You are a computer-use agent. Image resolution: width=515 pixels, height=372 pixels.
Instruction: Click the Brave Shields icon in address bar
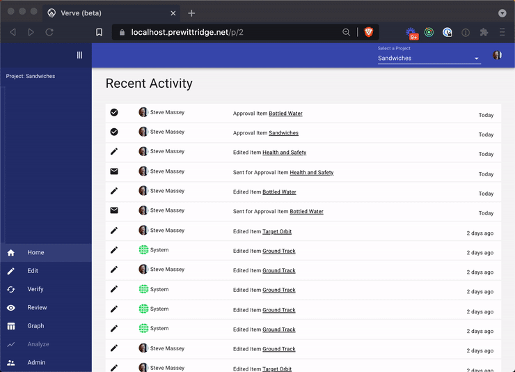[x=368, y=32]
